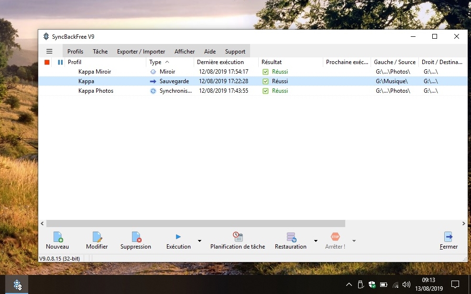Screen dimensions: 471x294
Task: Open the Windows Security shield tray icon
Action: 372,284
